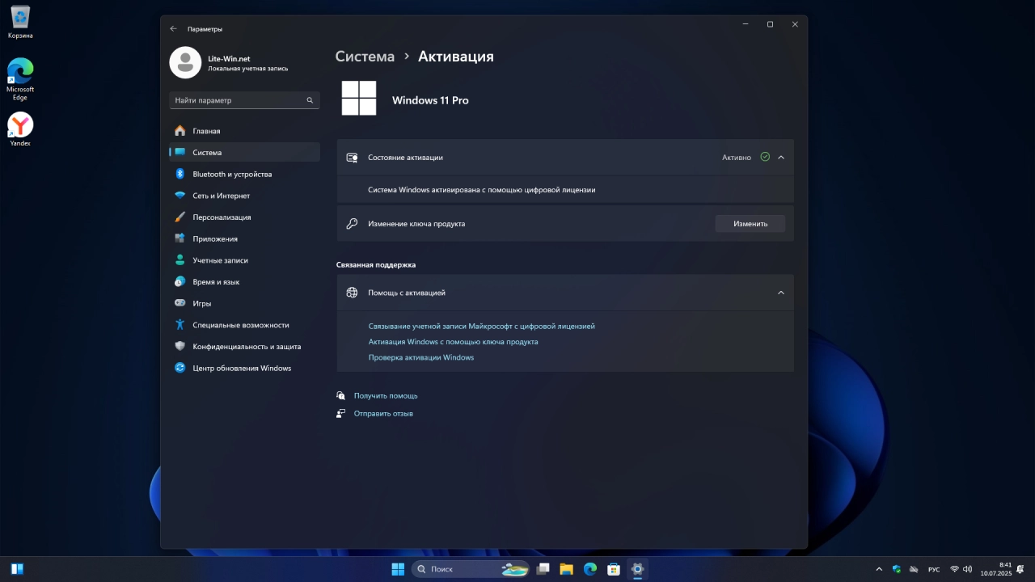
Task: Click the back arrow in Параметры window
Action: [173, 28]
